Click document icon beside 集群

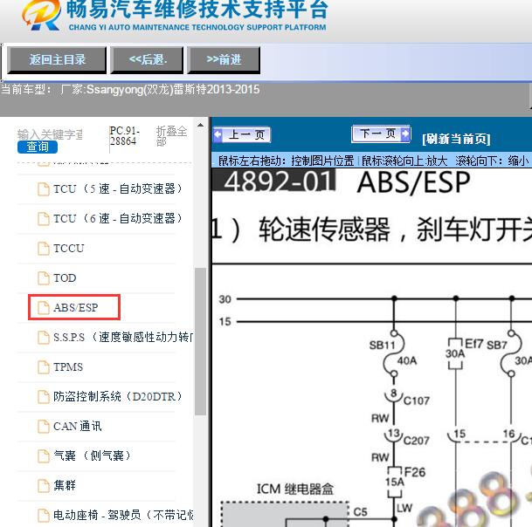coord(44,485)
